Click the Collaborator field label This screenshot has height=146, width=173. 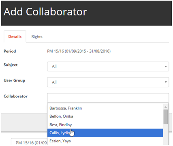pos(15,96)
